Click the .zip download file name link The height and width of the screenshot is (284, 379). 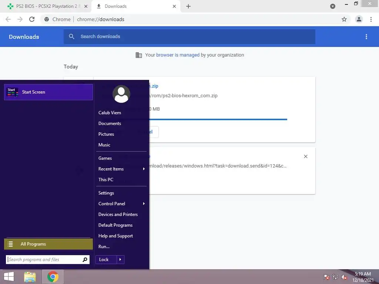pyautogui.click(x=154, y=86)
